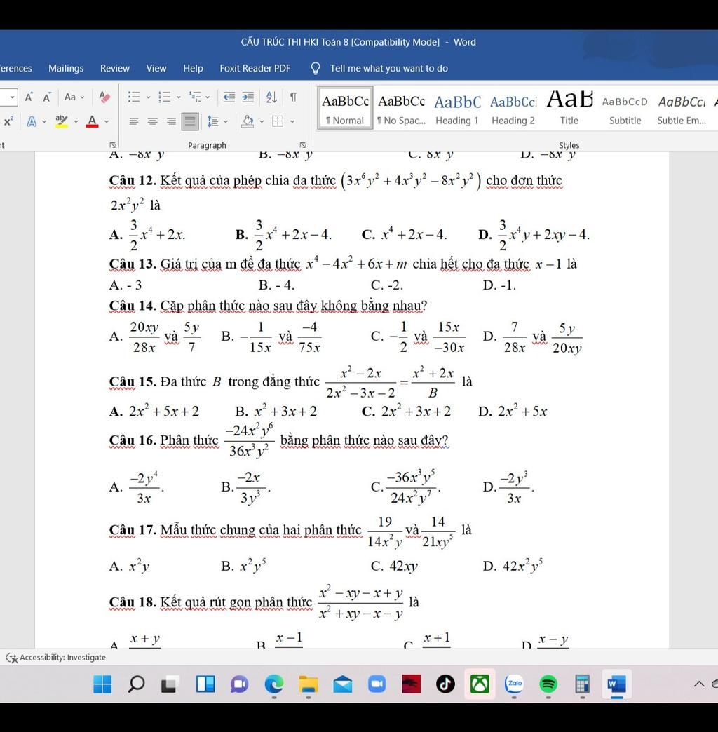This screenshot has height=732, width=718.
Task: Open Microsoft Edge from taskbar
Action: [274, 684]
